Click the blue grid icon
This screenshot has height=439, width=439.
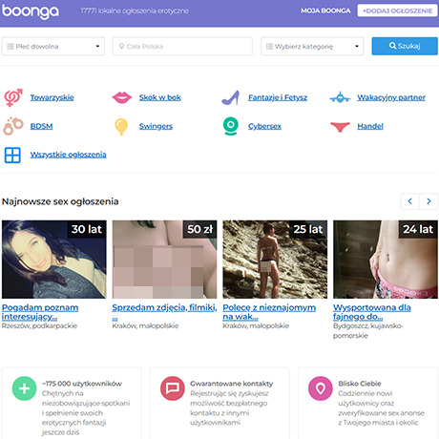pyautogui.click(x=12, y=156)
